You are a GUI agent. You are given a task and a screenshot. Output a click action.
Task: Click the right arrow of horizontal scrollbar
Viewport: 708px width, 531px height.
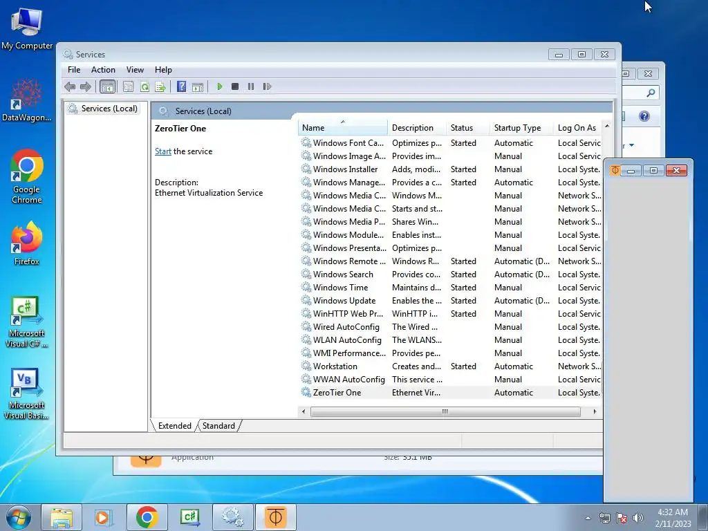[x=595, y=411]
